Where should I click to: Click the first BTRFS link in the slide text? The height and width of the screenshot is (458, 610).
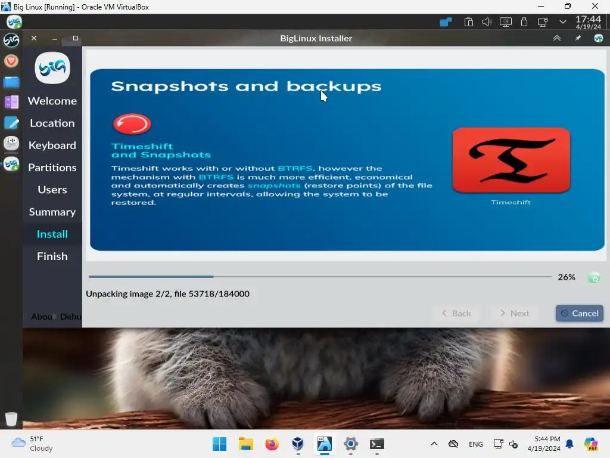295,168
